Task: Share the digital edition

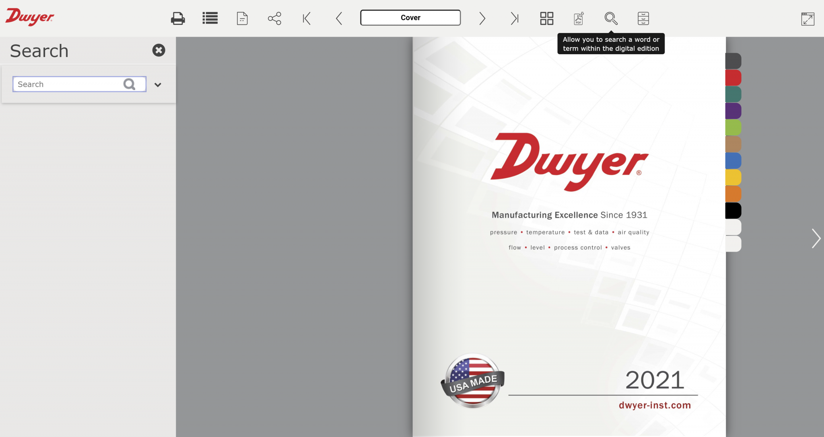Action: [274, 18]
